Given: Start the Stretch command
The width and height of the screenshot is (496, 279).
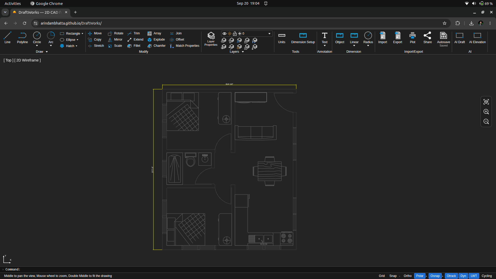Looking at the screenshot, I should 96,46.
